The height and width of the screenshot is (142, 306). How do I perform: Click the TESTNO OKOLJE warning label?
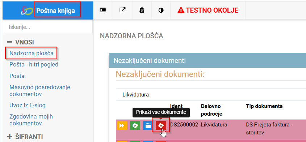tap(208, 10)
